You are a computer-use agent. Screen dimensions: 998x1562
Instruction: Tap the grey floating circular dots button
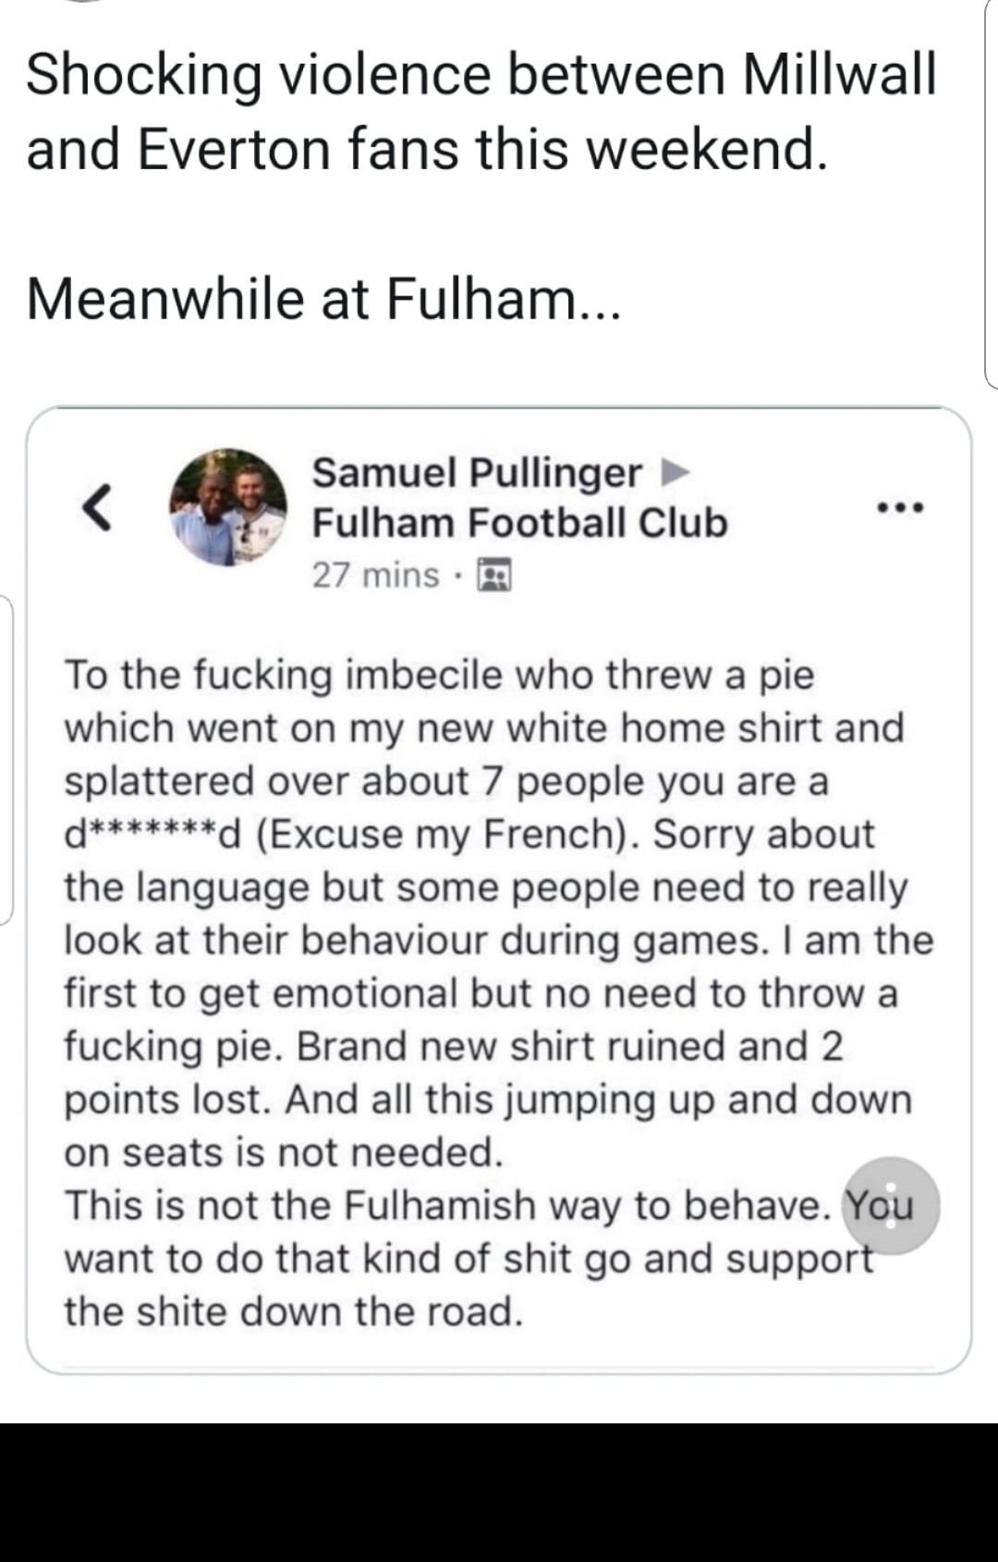click(x=891, y=1205)
